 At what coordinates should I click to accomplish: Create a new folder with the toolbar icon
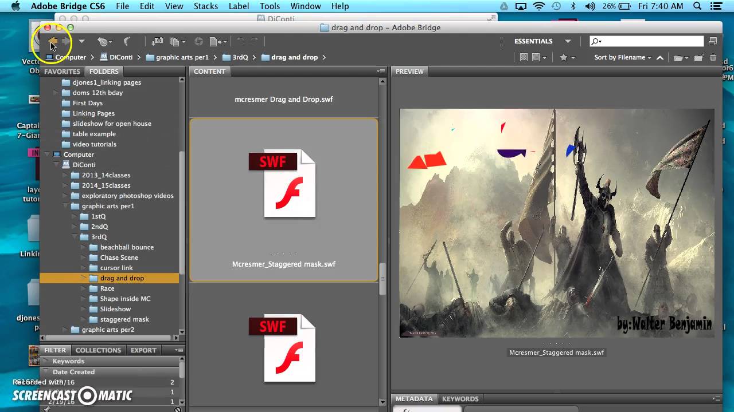click(x=699, y=57)
